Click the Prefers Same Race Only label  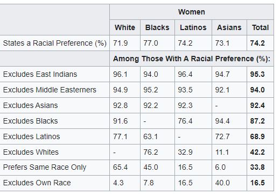pyautogui.click(x=45, y=168)
